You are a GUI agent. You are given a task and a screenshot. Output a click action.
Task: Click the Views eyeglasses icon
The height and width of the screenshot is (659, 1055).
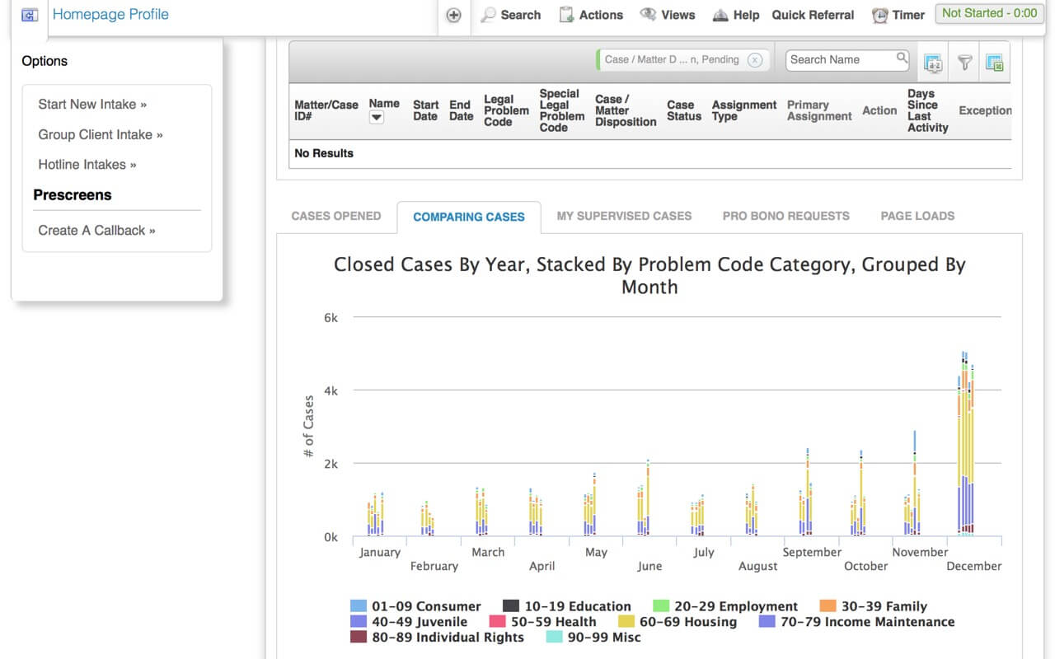point(646,14)
